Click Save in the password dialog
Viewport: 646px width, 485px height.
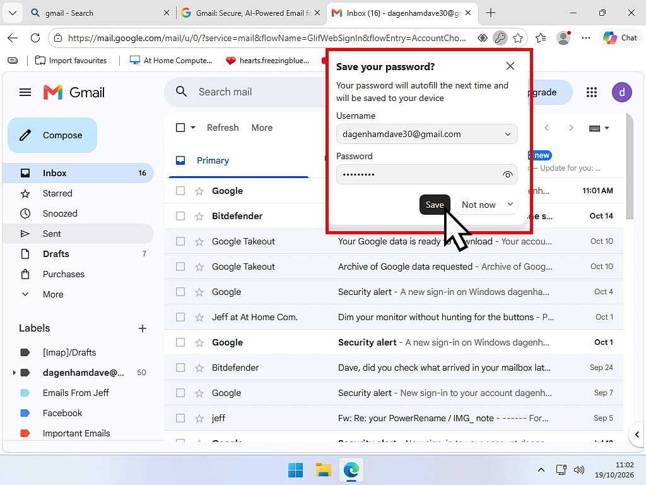pyautogui.click(x=435, y=205)
